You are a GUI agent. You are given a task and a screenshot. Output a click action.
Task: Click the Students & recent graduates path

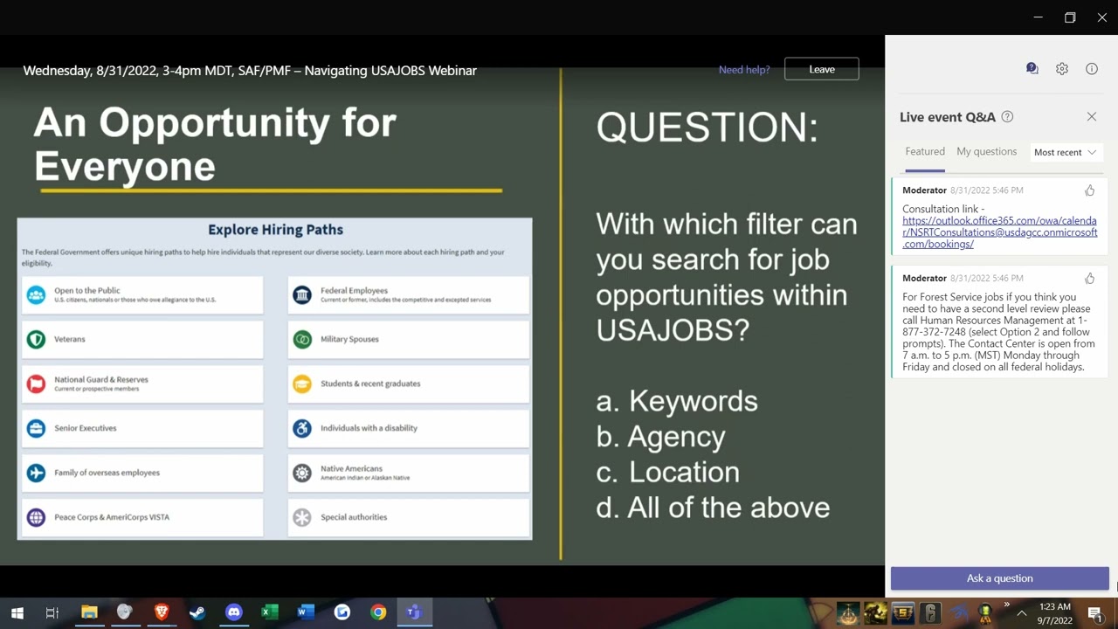(x=409, y=384)
